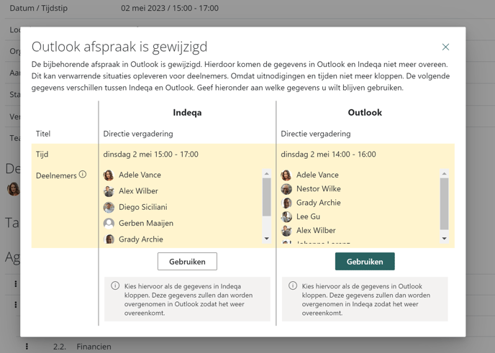Click Alex Wilber avatar in Indeqa list
Screen dimensions: 495x353
pos(109,191)
